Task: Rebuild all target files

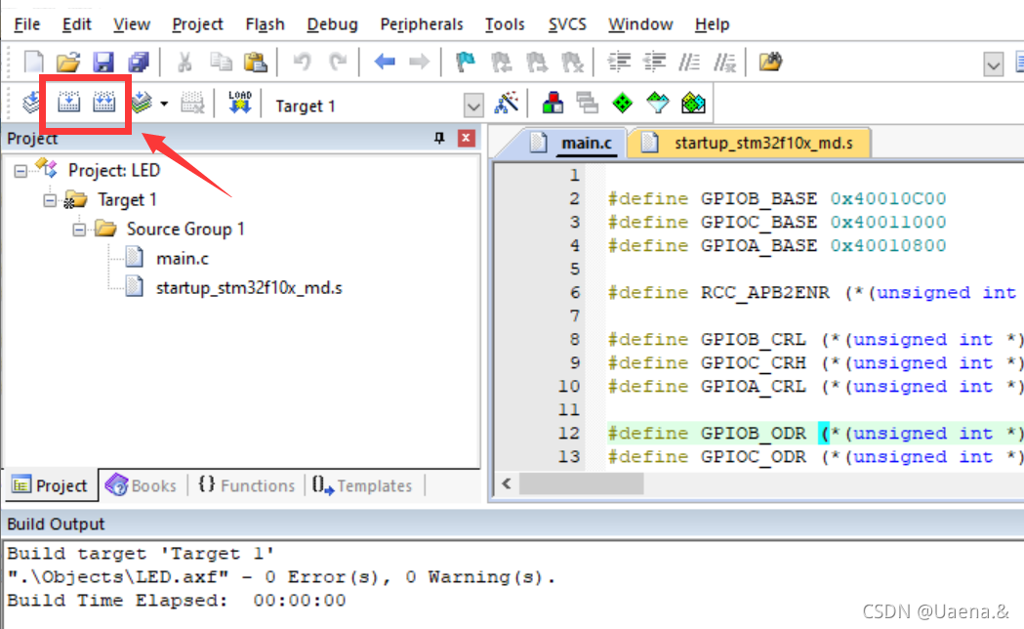Action: 103,103
